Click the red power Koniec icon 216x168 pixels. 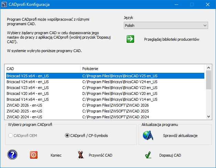click(x=34, y=155)
